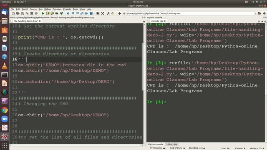Show applications grid in dock
The width and height of the screenshot is (267, 150).
[5, 145]
